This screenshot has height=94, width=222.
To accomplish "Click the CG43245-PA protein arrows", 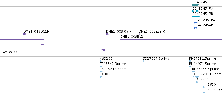I will (x=196, y=23).
